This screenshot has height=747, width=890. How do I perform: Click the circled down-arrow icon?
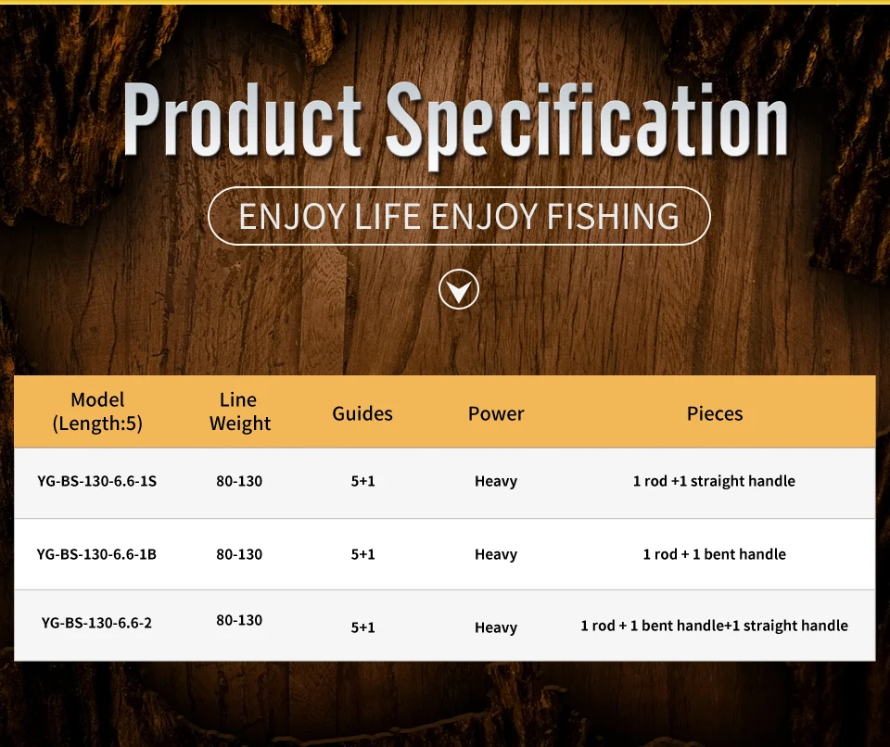click(x=458, y=290)
